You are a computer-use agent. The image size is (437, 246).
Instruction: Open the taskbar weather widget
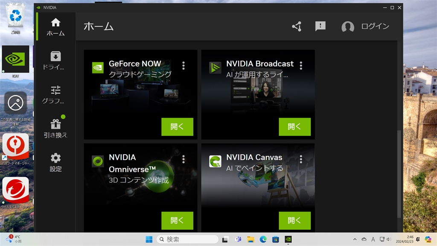point(13,239)
